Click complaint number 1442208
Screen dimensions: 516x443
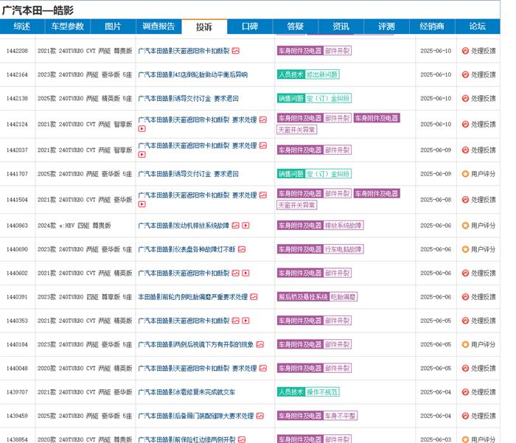(17, 51)
